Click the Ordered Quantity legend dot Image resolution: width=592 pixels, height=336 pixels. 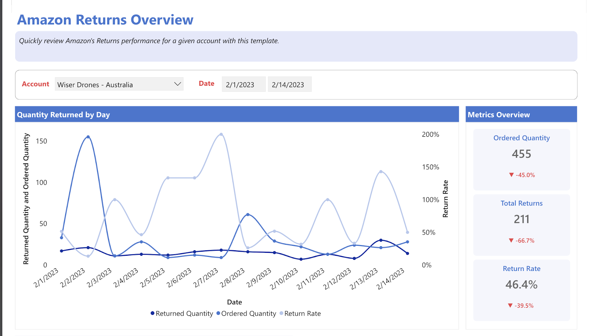(x=218, y=313)
